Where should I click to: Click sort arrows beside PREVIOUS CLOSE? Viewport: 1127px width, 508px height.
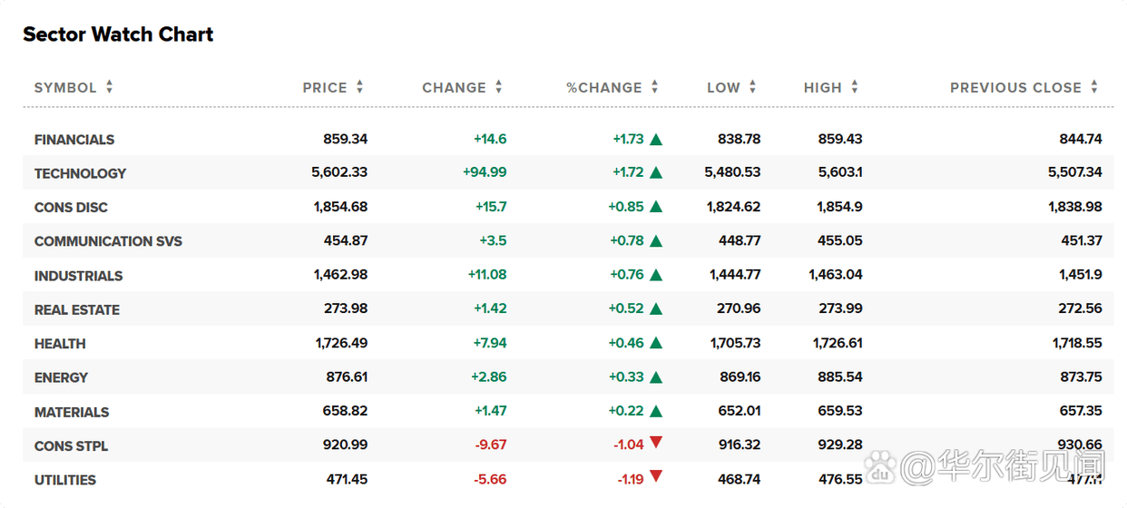1094,87
